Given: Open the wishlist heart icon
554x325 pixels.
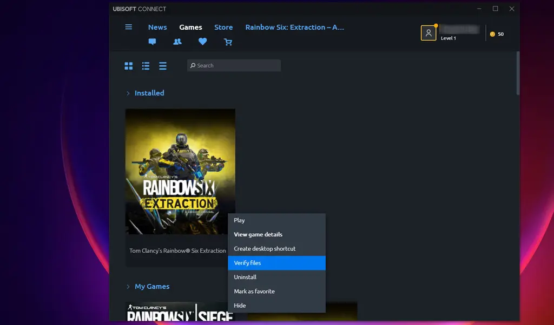Looking at the screenshot, I should click(x=202, y=42).
